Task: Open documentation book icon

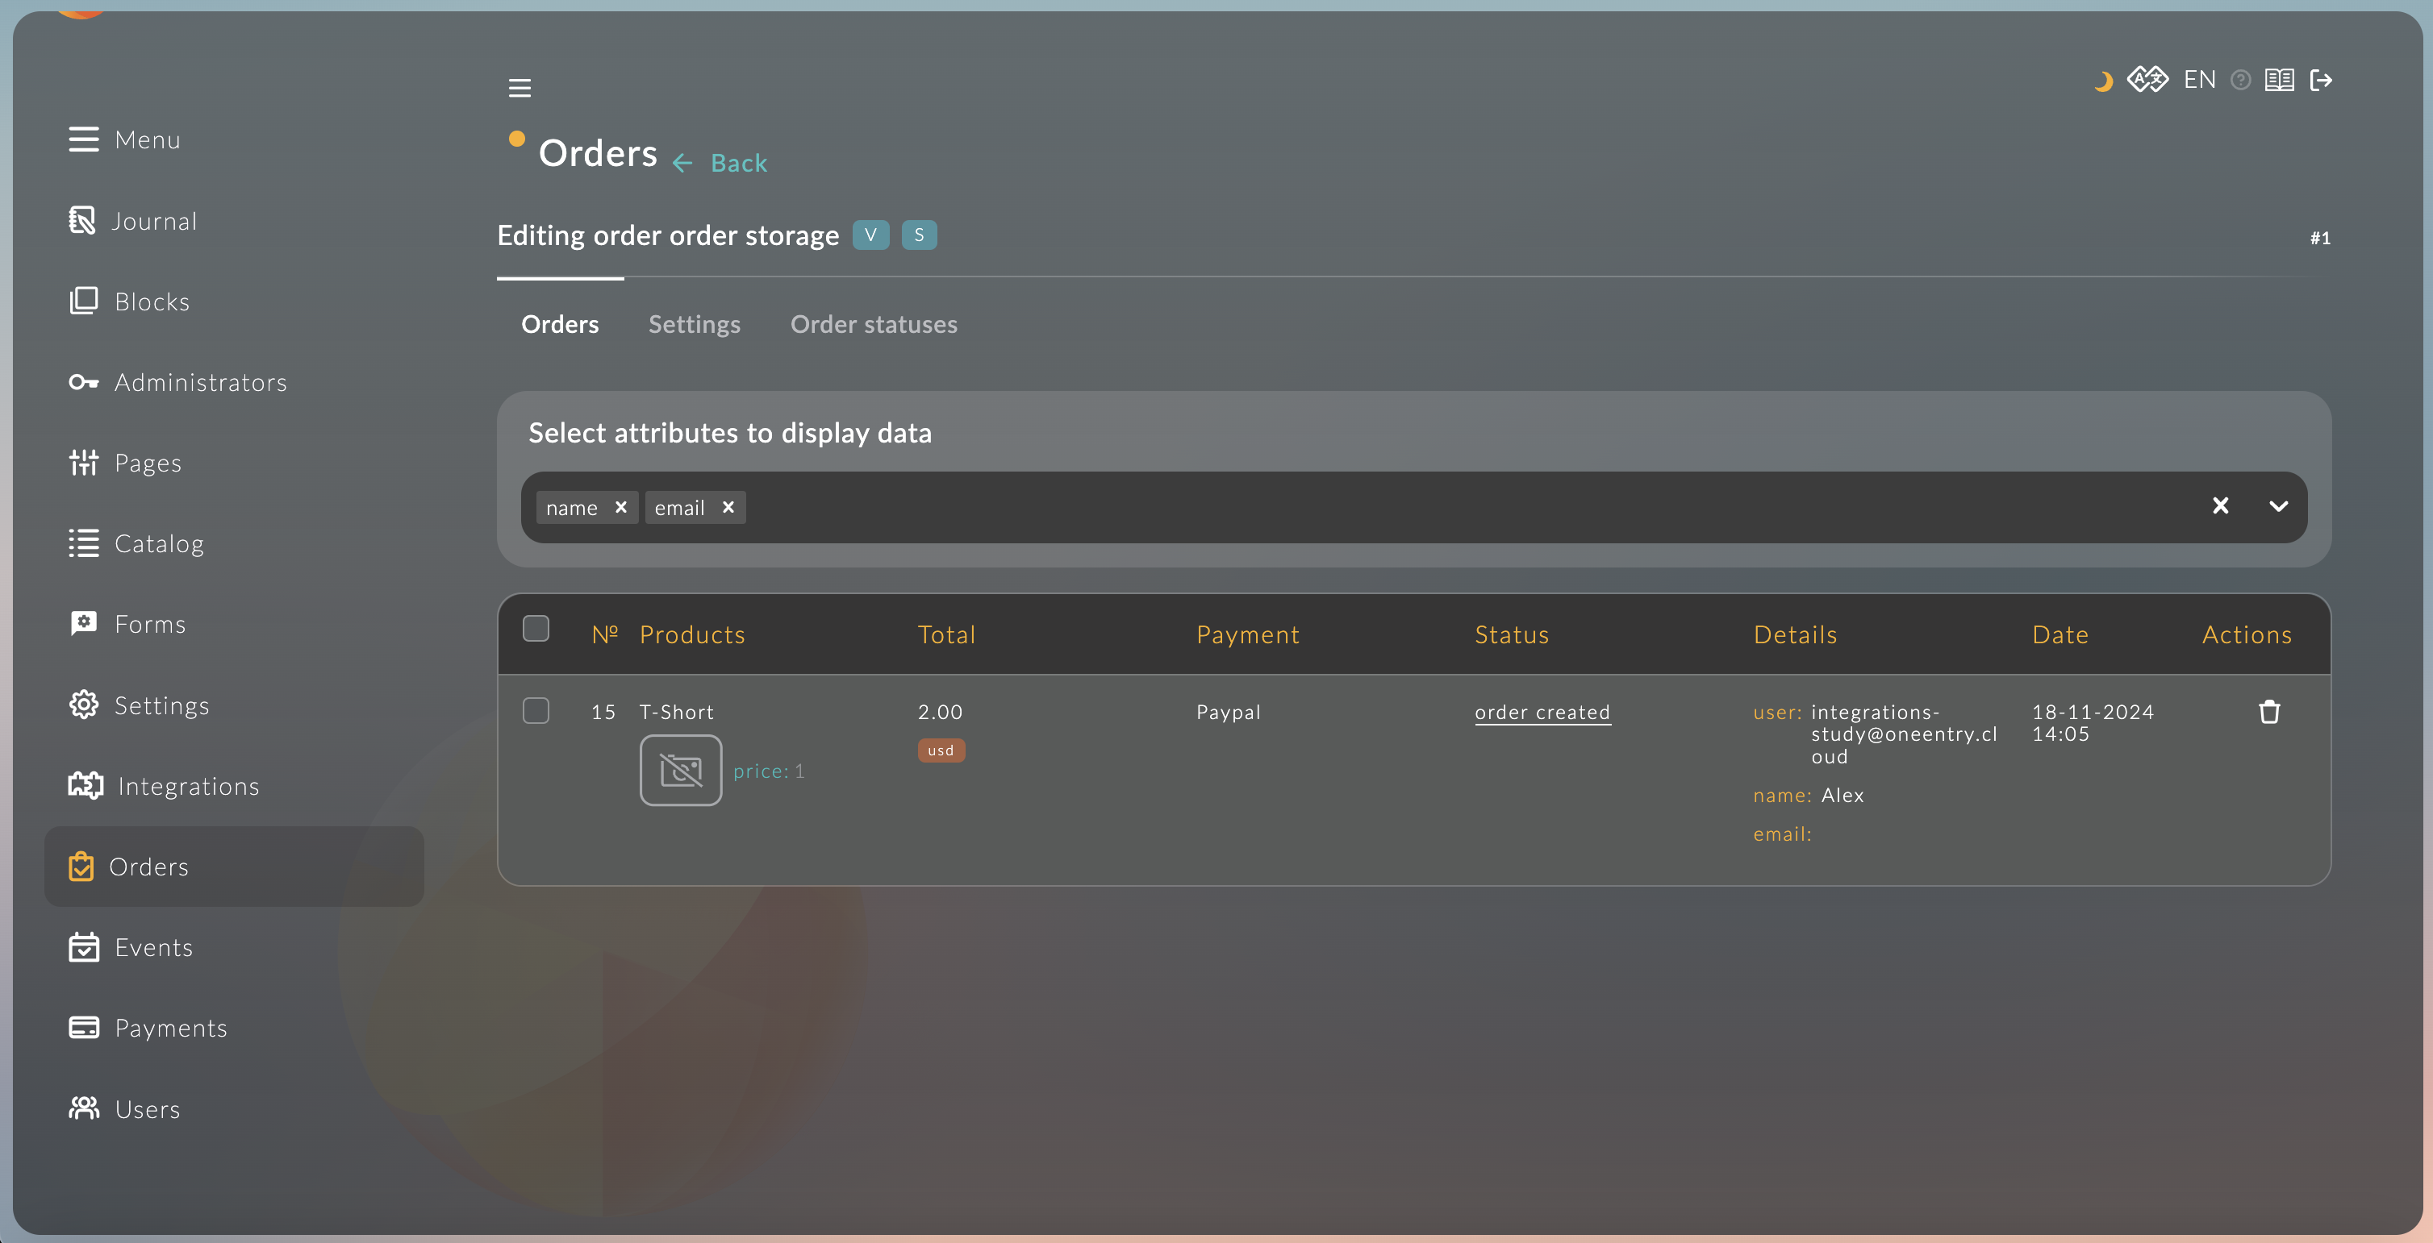Action: [2279, 81]
